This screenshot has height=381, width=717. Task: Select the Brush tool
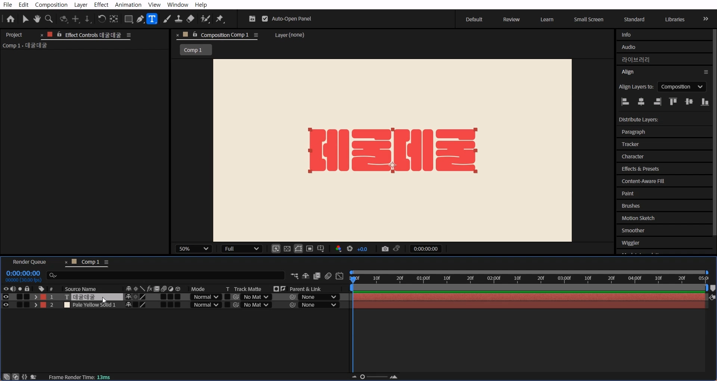click(x=167, y=19)
